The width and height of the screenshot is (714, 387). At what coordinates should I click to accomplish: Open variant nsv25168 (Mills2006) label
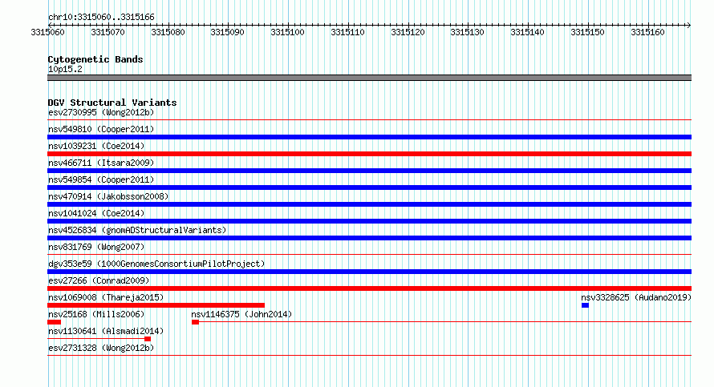coord(96,314)
